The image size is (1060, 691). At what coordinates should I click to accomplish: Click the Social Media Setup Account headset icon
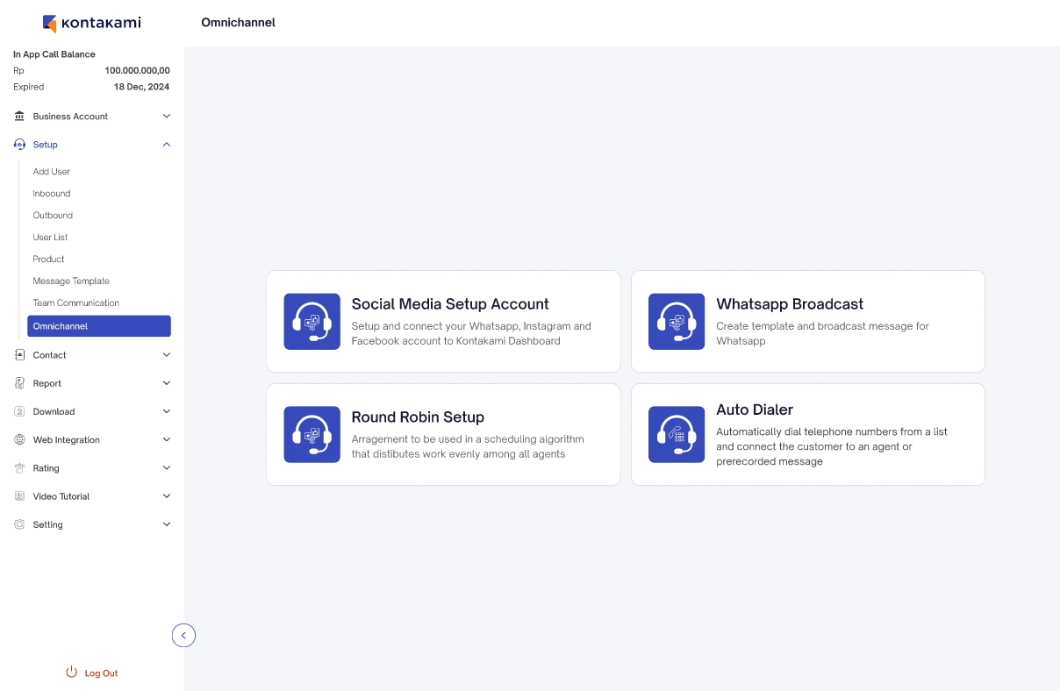312,322
